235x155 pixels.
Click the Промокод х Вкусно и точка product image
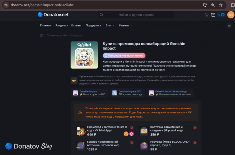pos(81,131)
